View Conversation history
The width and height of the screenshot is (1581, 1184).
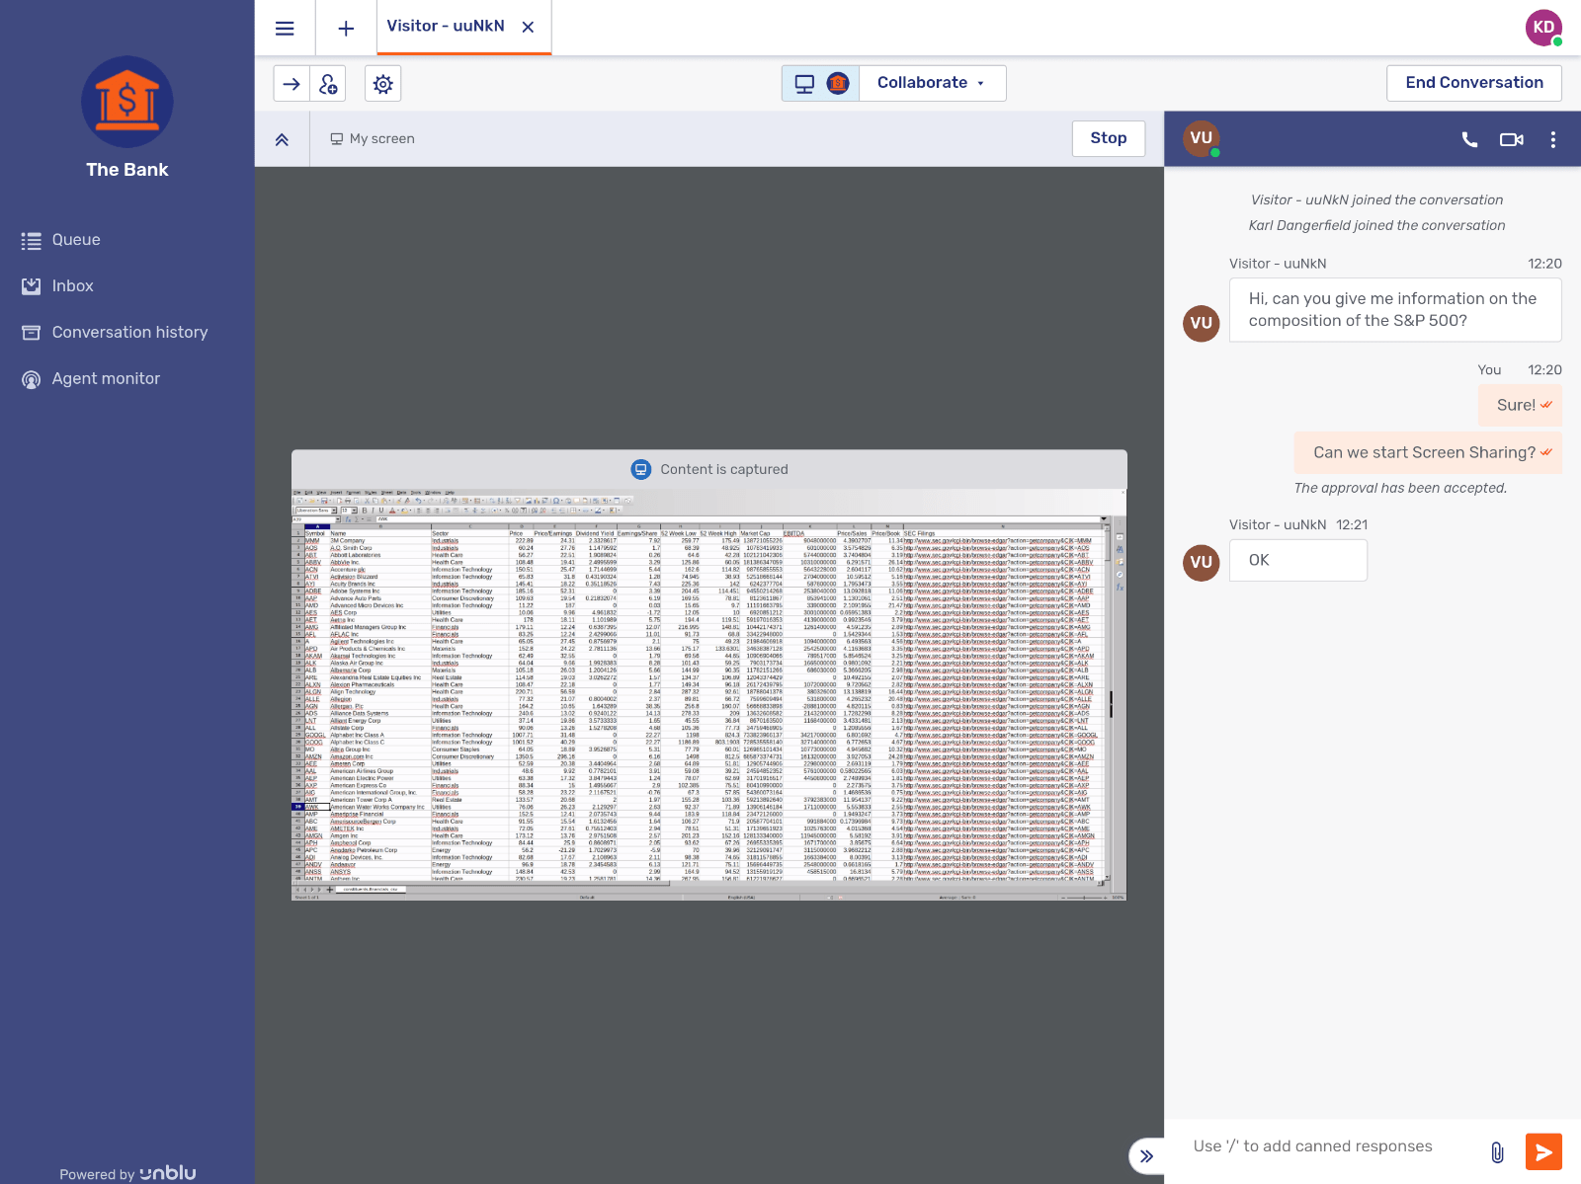[x=129, y=332]
